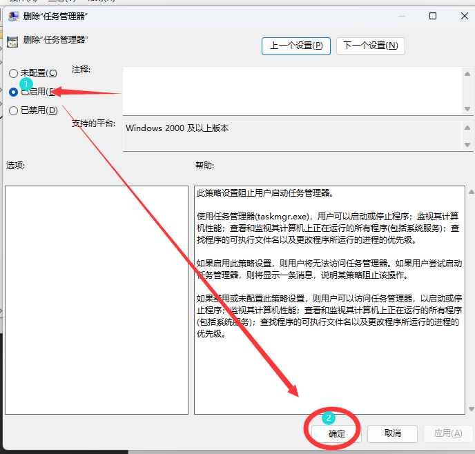
Task: Click inside the empty 选项 options pane
Action: click(x=97, y=300)
